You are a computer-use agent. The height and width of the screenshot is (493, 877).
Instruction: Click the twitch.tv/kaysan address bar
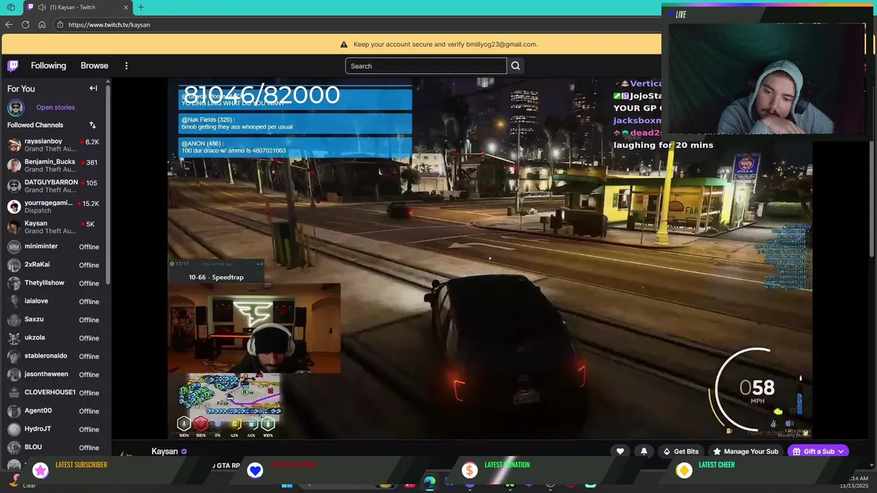(x=356, y=25)
